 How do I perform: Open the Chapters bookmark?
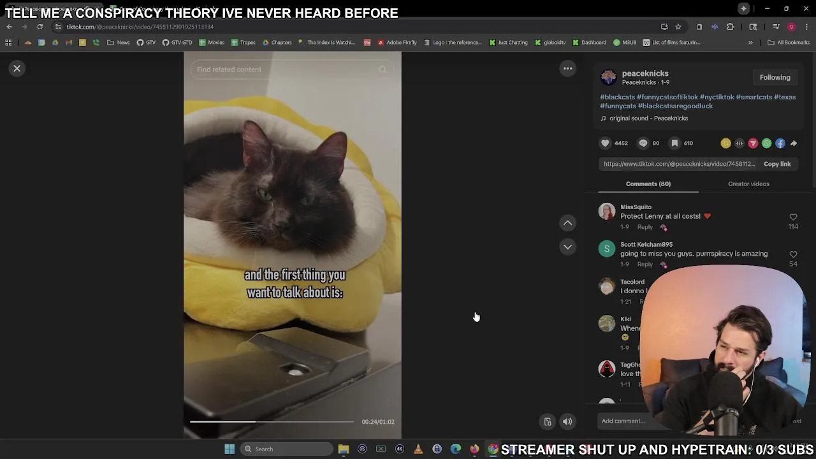coord(277,43)
